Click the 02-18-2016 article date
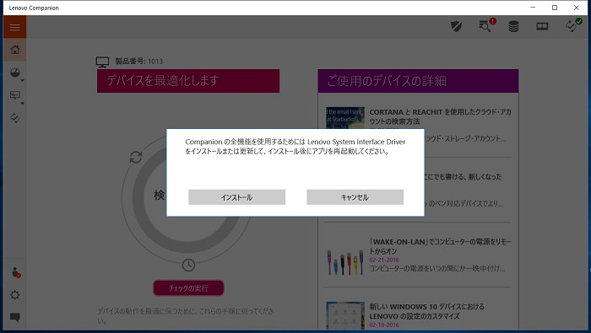The width and height of the screenshot is (591, 333). (x=383, y=325)
